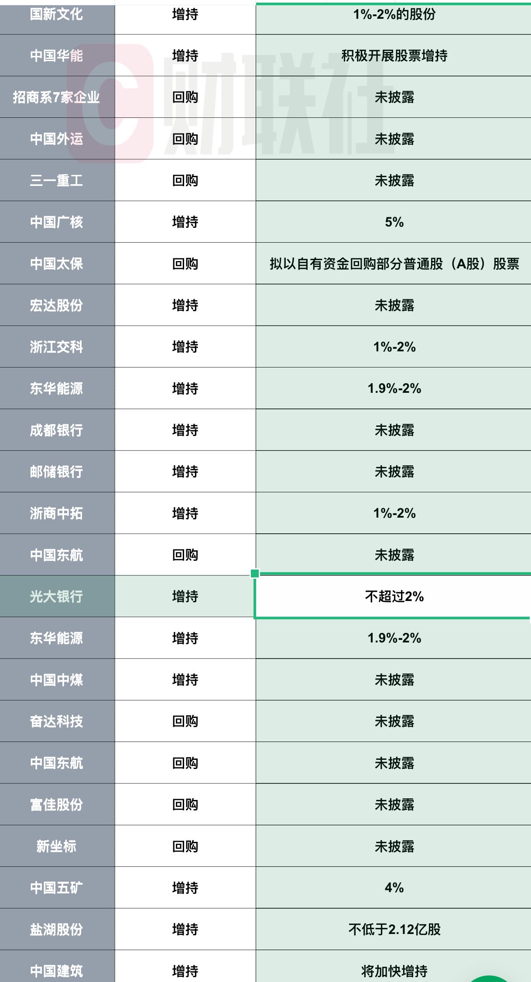531x982 pixels.
Task: Click the 宏达股份 cell
Action: [x=57, y=305]
